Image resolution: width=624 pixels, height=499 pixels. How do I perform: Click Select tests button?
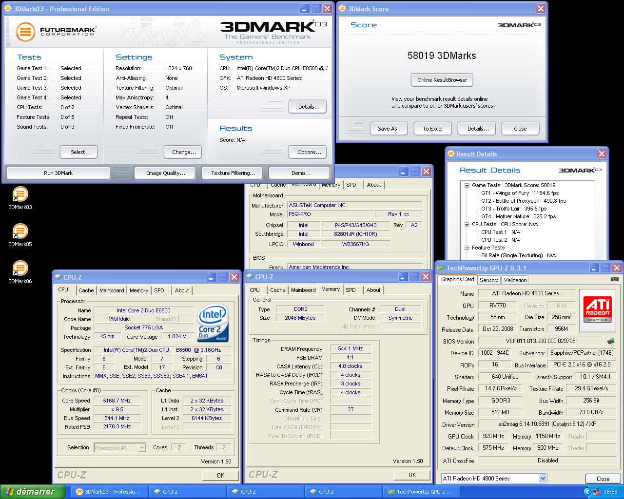click(79, 152)
